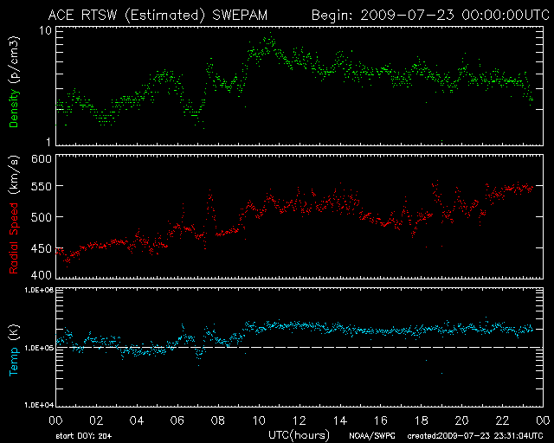The width and height of the screenshot is (554, 443).
Task: Click the "02" hour label on time axis
Action: pos(96,421)
